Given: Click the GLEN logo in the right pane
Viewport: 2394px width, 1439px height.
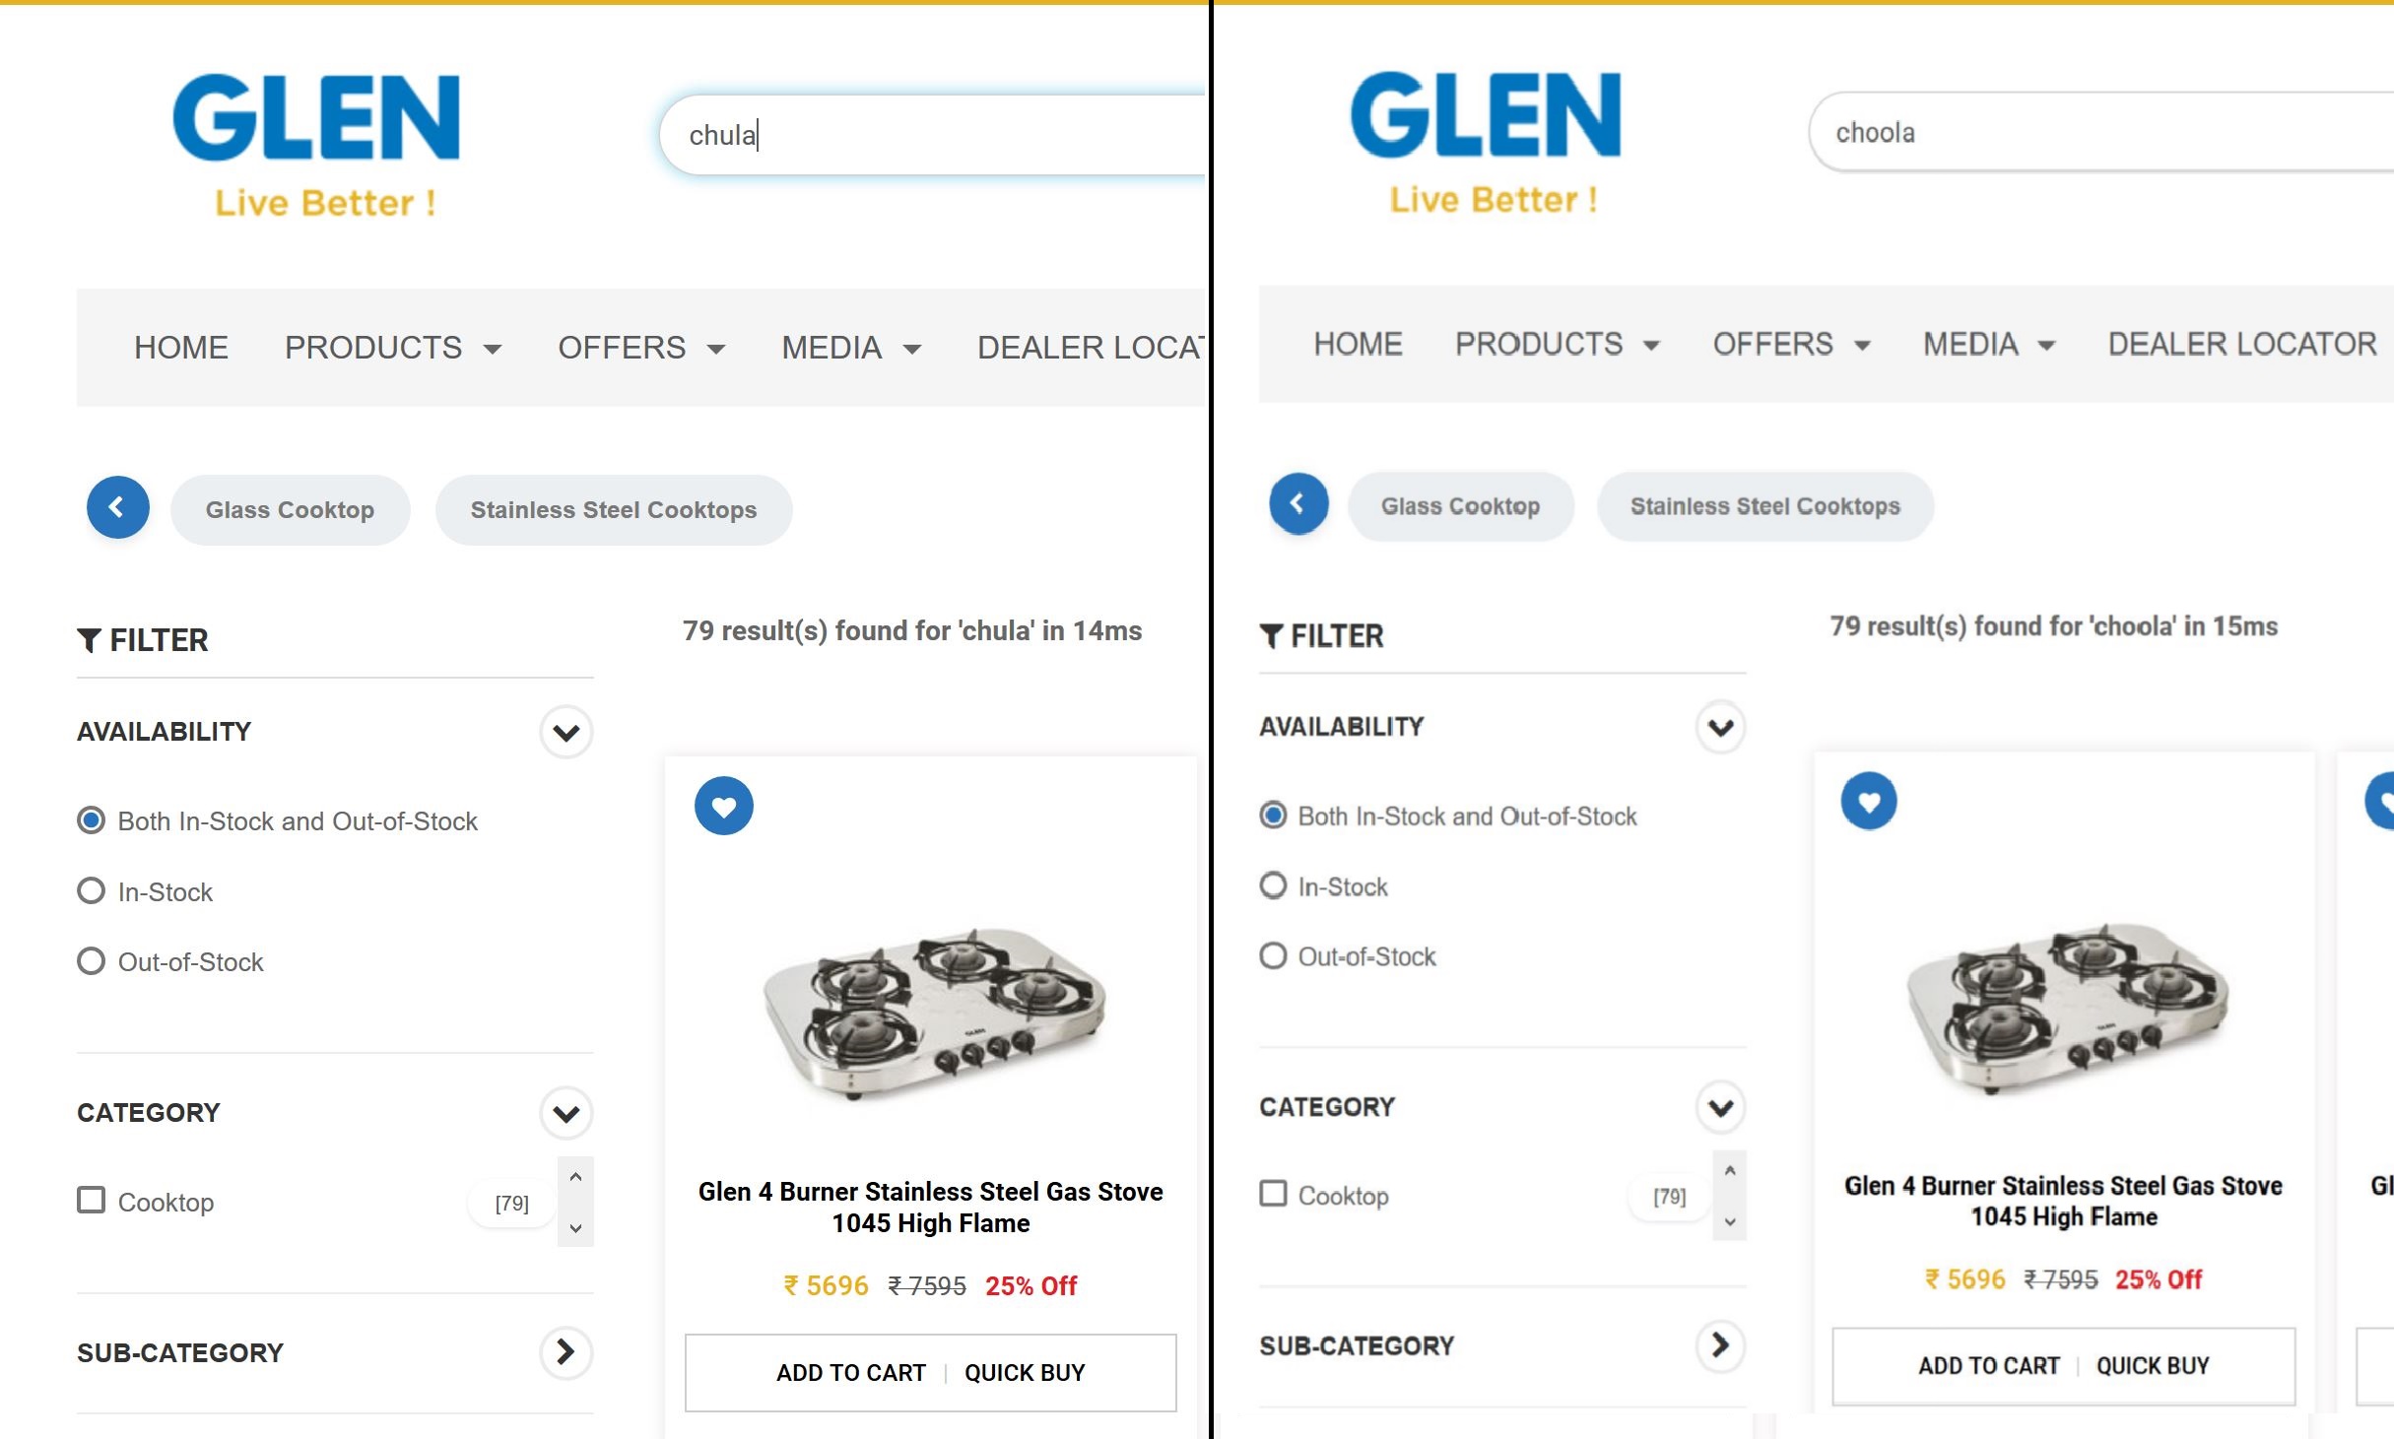Looking at the screenshot, I should click(x=1485, y=140).
